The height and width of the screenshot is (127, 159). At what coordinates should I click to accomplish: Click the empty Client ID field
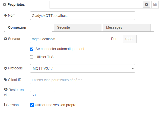click(82, 80)
